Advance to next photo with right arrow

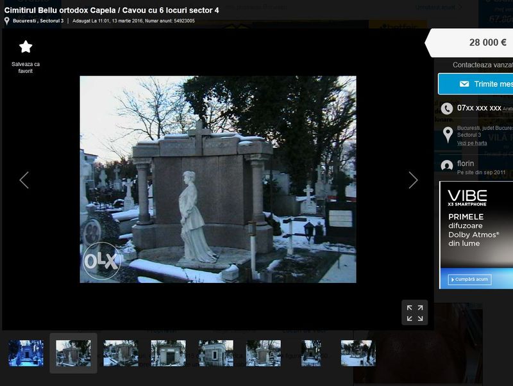tap(413, 180)
